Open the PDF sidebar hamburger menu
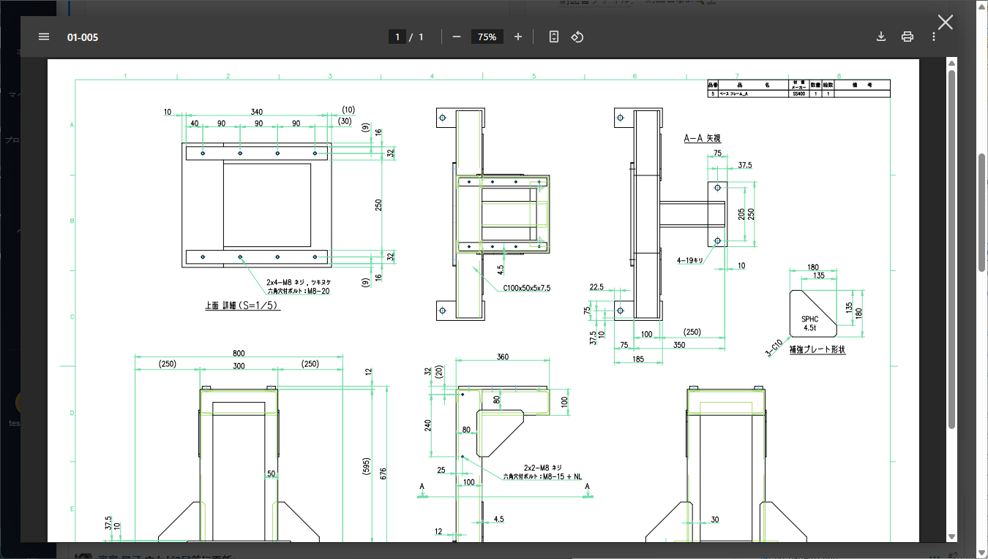 tap(44, 37)
